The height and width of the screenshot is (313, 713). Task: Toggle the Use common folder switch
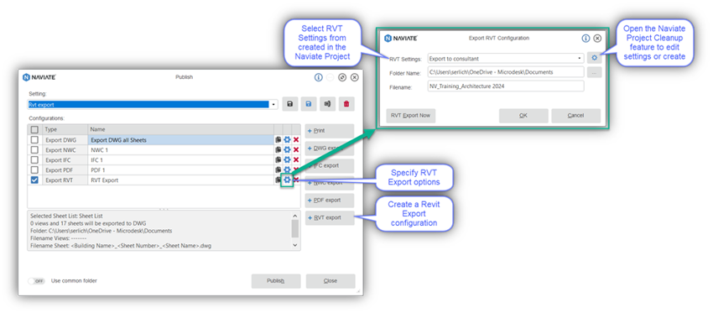(37, 281)
